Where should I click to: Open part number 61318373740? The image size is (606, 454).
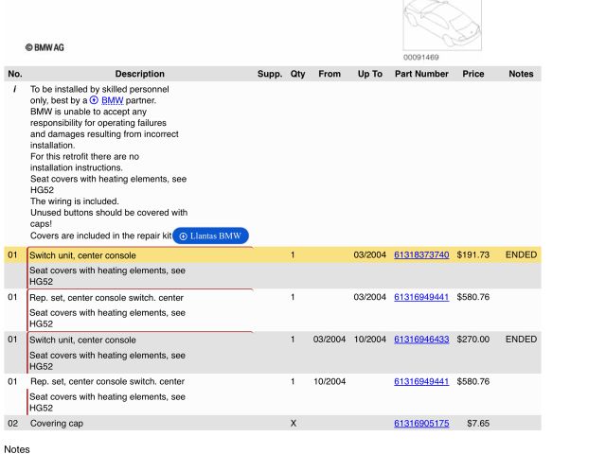(x=421, y=255)
